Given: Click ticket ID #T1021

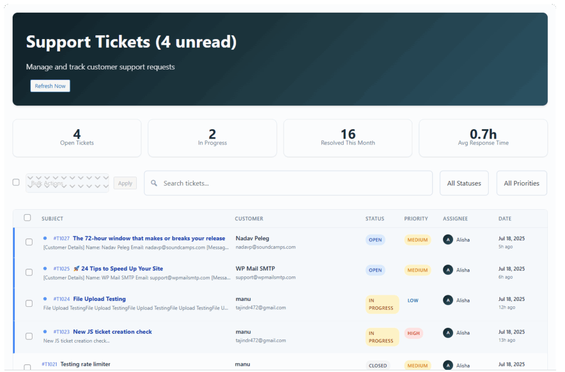Looking at the screenshot, I should pos(49,364).
